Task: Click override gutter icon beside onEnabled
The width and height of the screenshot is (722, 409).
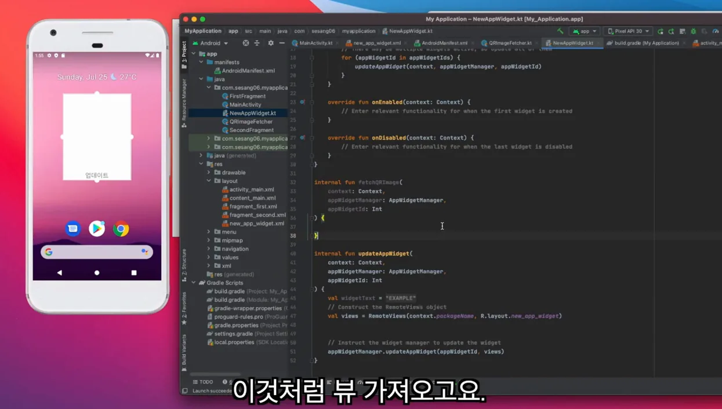Action: (x=302, y=102)
